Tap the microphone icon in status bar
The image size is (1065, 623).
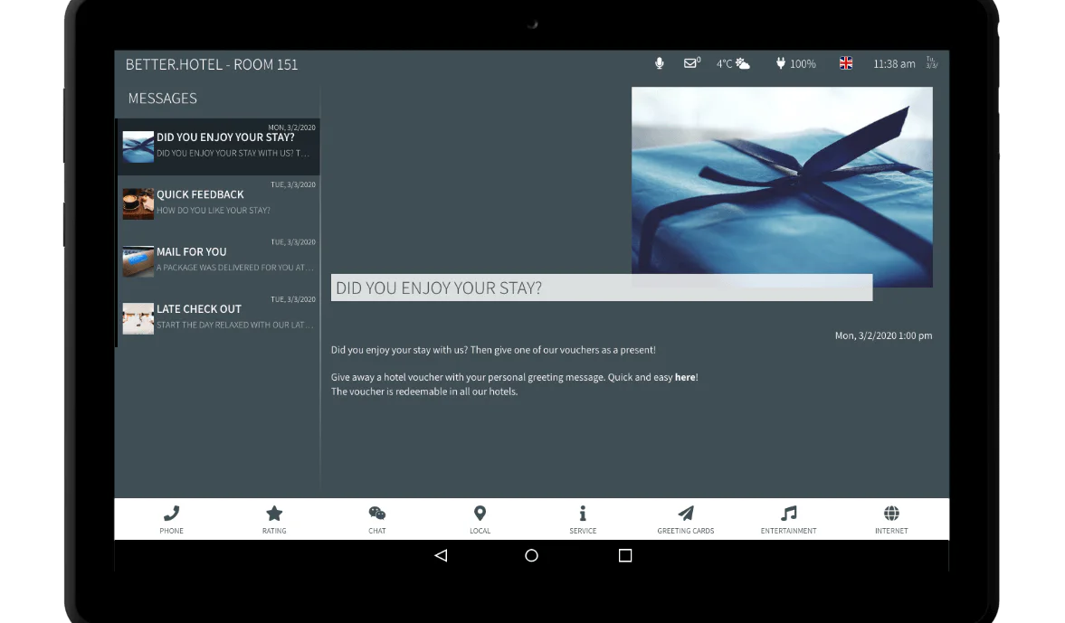(659, 63)
